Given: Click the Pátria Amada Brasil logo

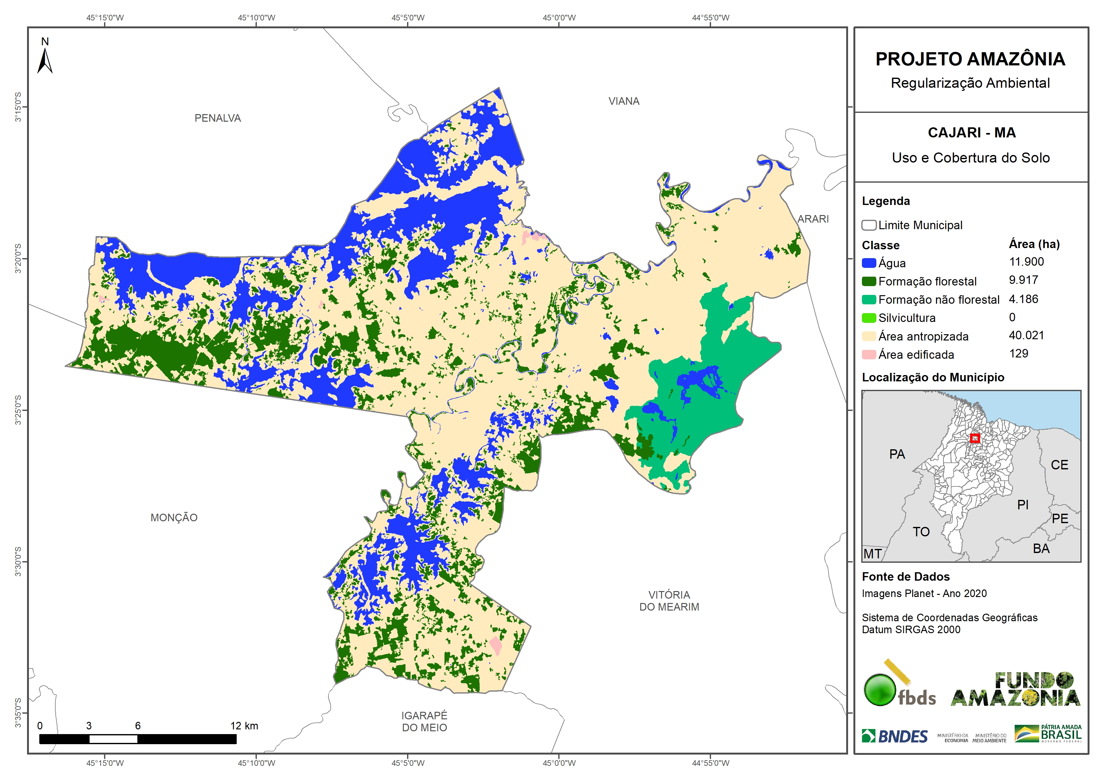Looking at the screenshot, I should (x=1048, y=734).
